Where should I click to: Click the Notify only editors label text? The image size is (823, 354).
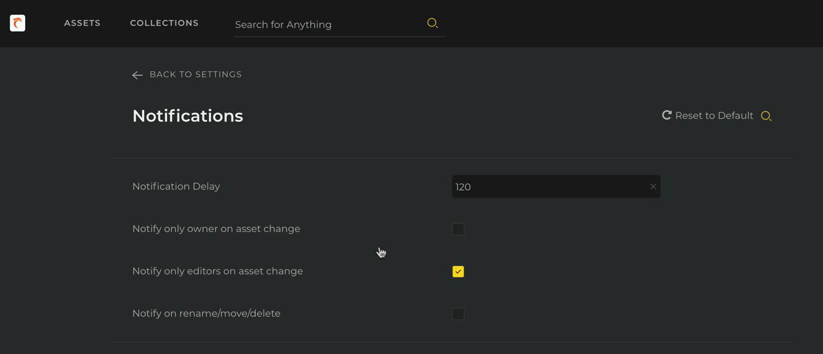click(x=217, y=271)
